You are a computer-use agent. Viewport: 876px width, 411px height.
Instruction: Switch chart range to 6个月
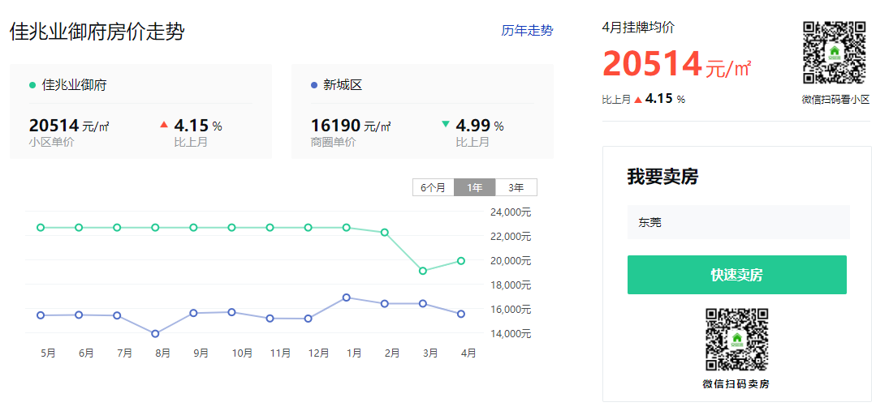point(434,188)
